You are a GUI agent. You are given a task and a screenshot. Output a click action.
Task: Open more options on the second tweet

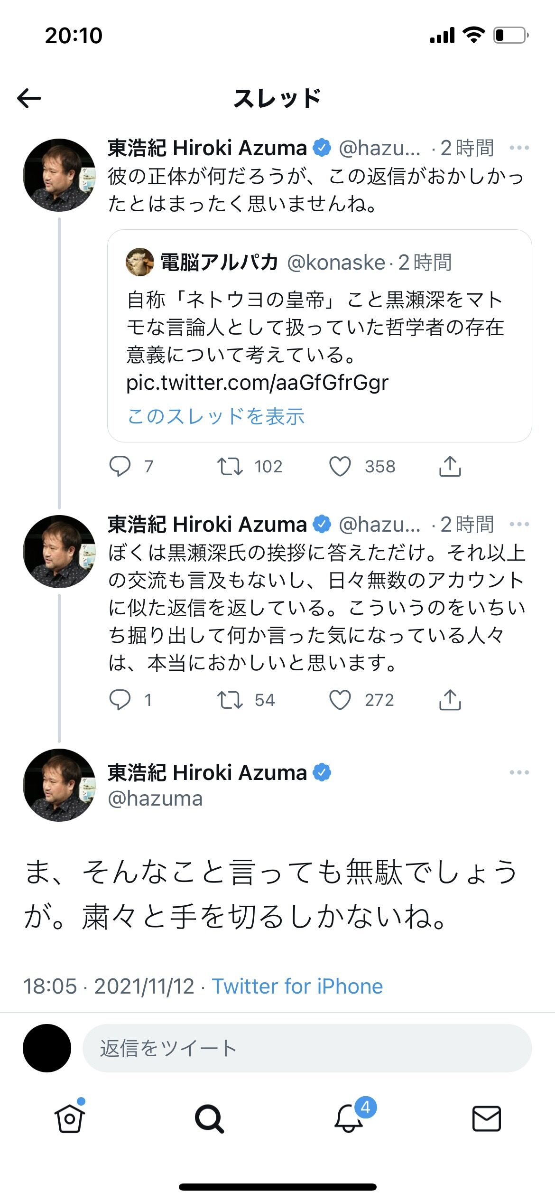(x=519, y=525)
